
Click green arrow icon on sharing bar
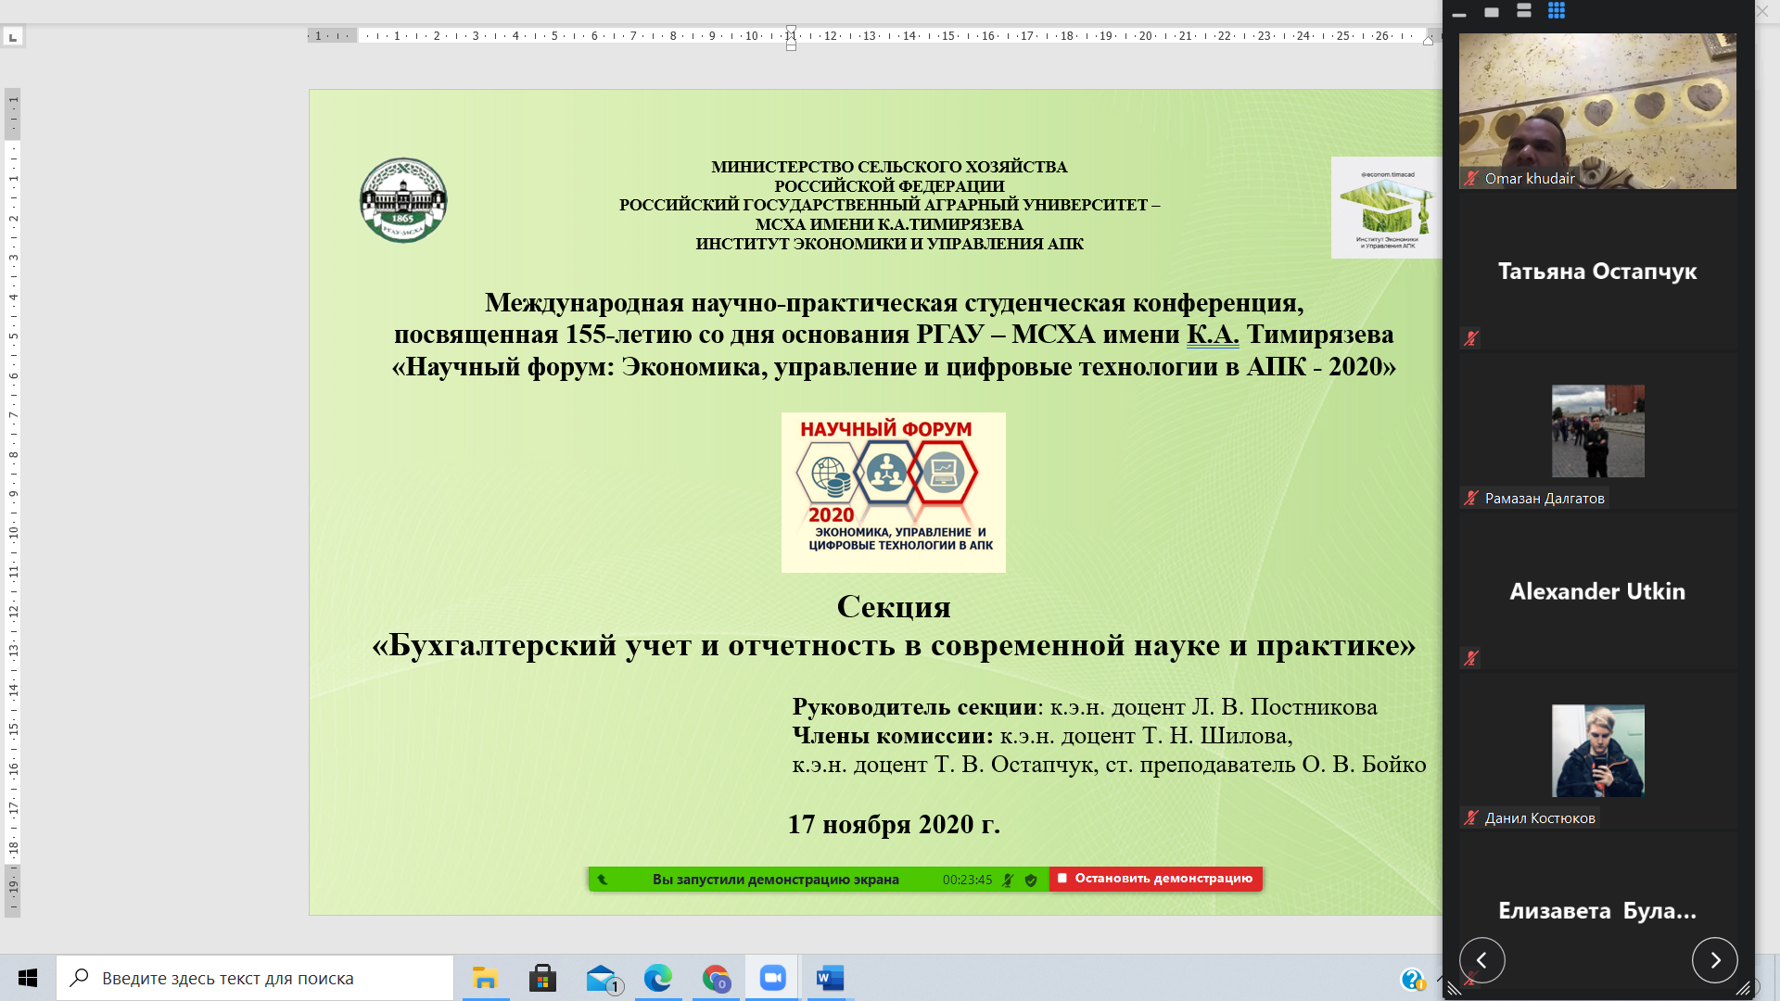pyautogui.click(x=603, y=880)
